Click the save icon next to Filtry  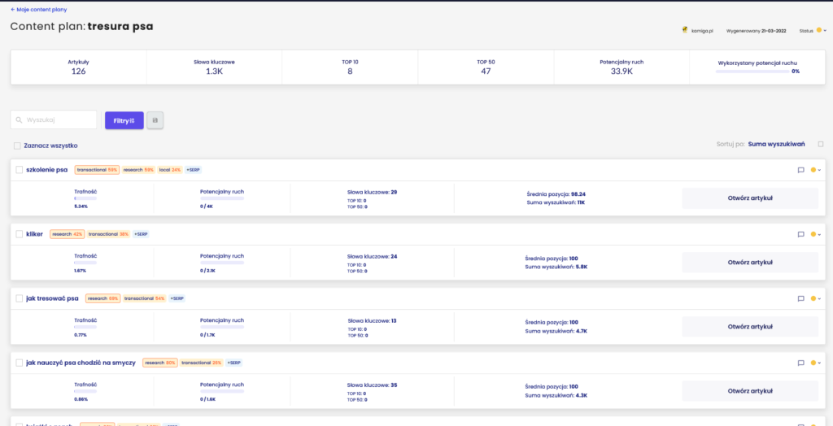coord(155,120)
